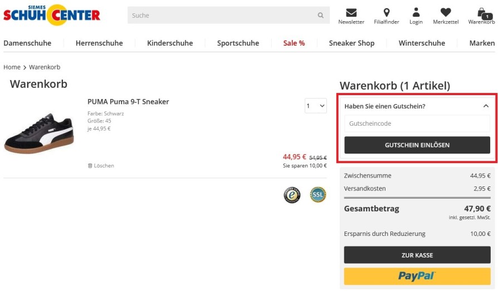Viewport: 498px width, 291px height.
Task: Proceed with Zur Kasse button
Action: point(417,255)
